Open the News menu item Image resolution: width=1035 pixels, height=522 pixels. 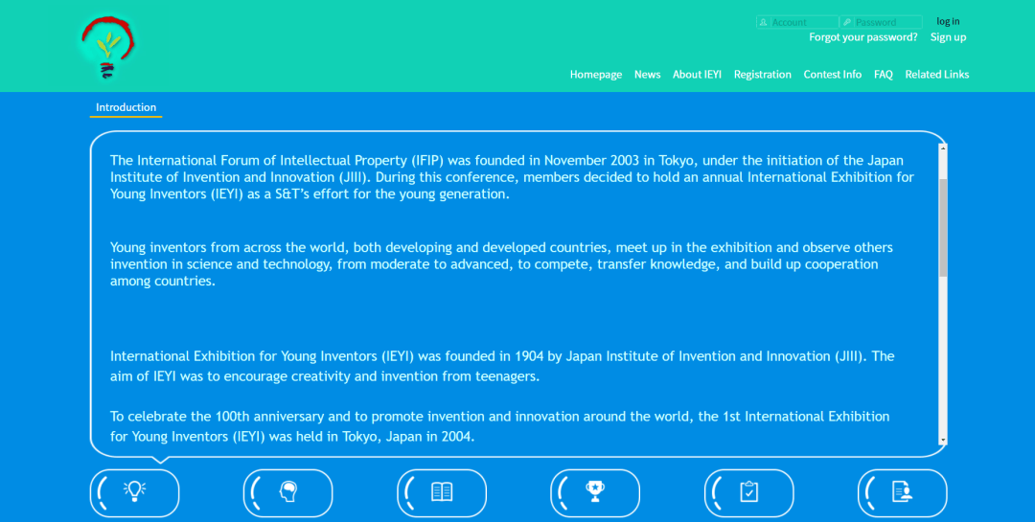(x=647, y=75)
